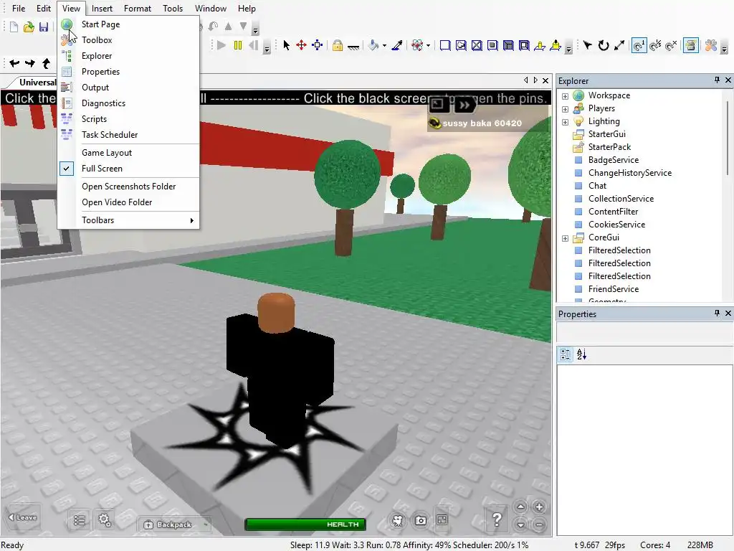This screenshot has height=551, width=734.
Task: Toggle the fifth-stud grid snap button
Action: [655, 45]
